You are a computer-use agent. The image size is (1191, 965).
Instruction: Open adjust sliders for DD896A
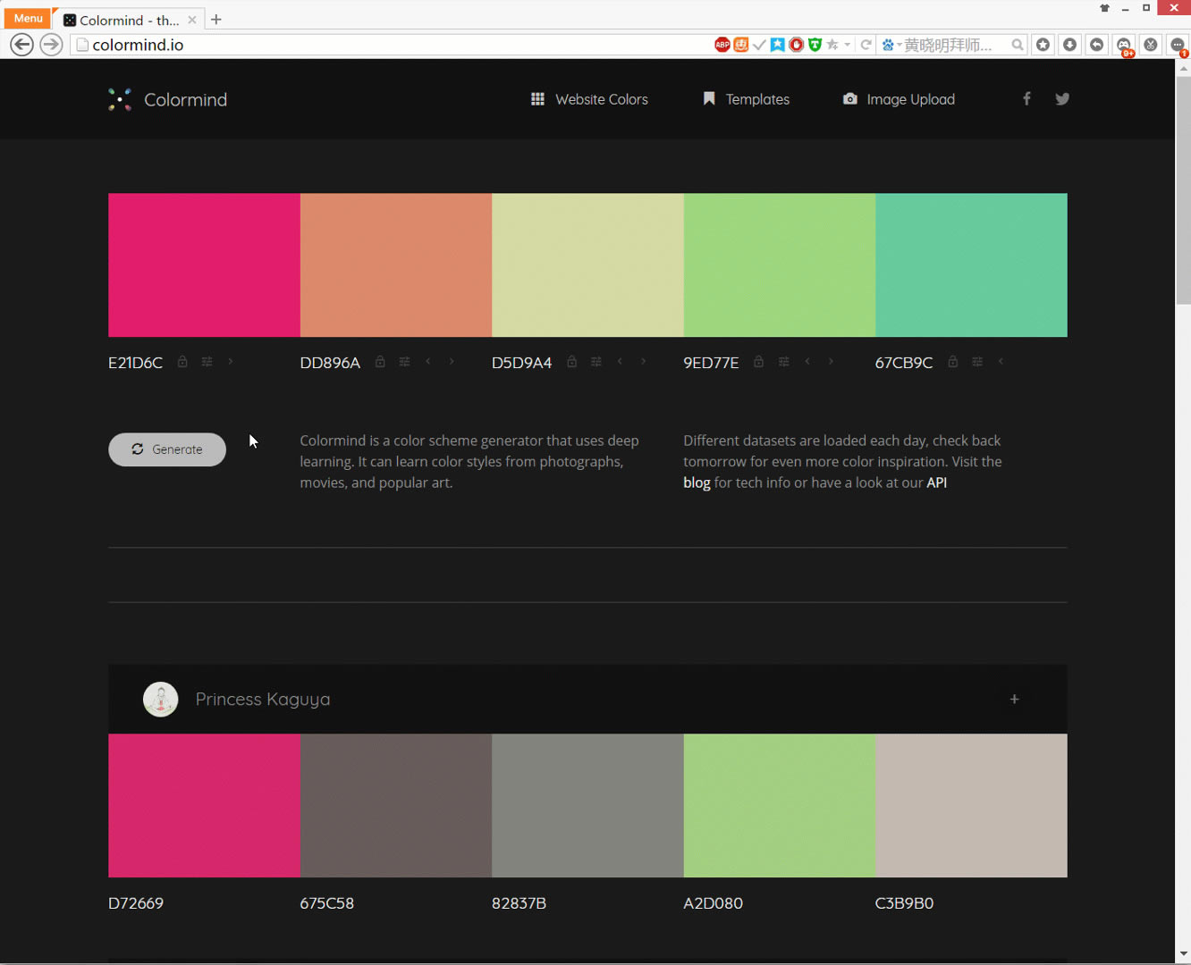(404, 362)
